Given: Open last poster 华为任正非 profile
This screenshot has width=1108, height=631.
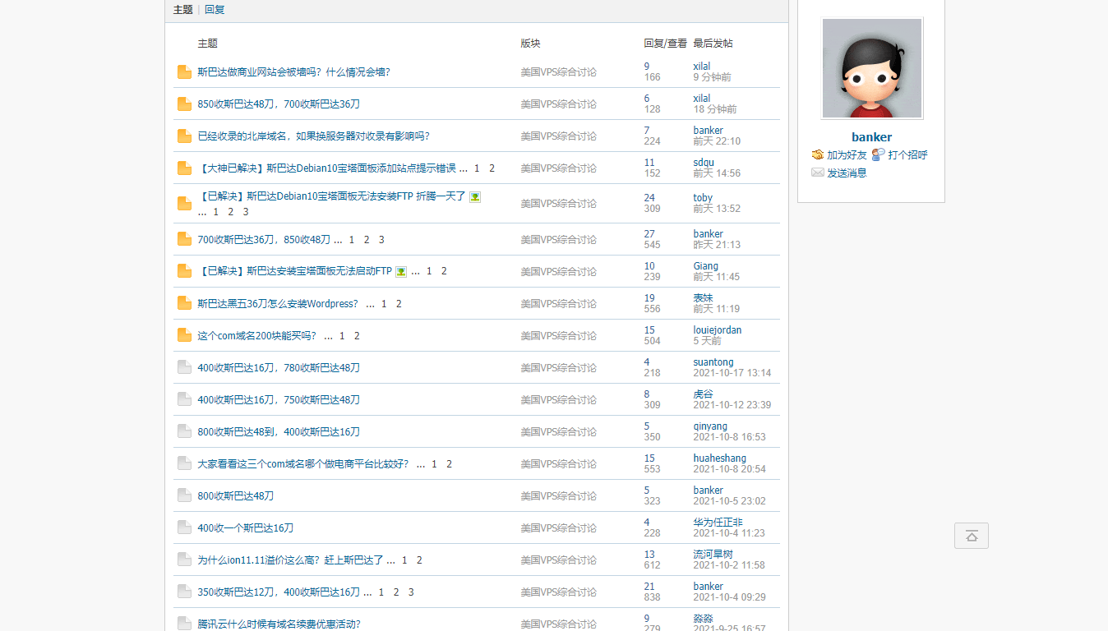Looking at the screenshot, I should pyautogui.click(x=718, y=523).
